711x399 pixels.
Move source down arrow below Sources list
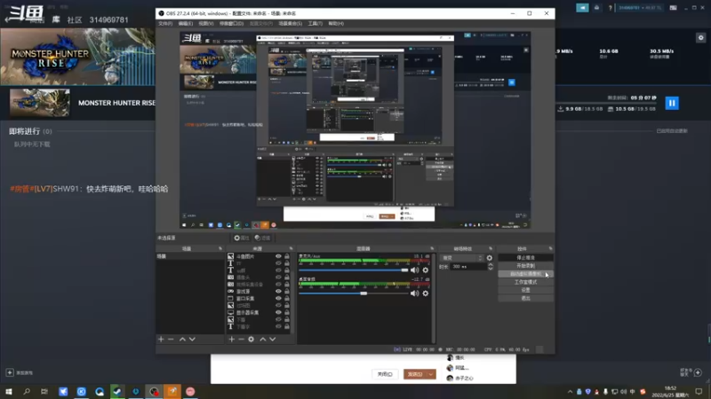pyautogui.click(x=273, y=339)
